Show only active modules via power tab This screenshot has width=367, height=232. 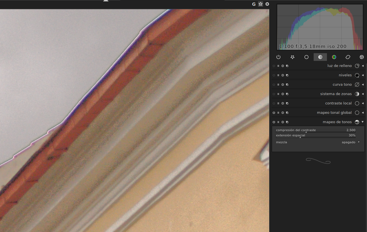[x=278, y=57]
